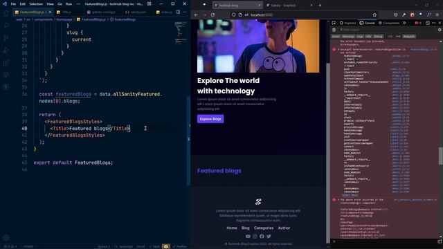Expand hidden VS Code menu items ellipsis
Image resolution: width=443 pixels, height=249 pixels.
click(78, 4)
